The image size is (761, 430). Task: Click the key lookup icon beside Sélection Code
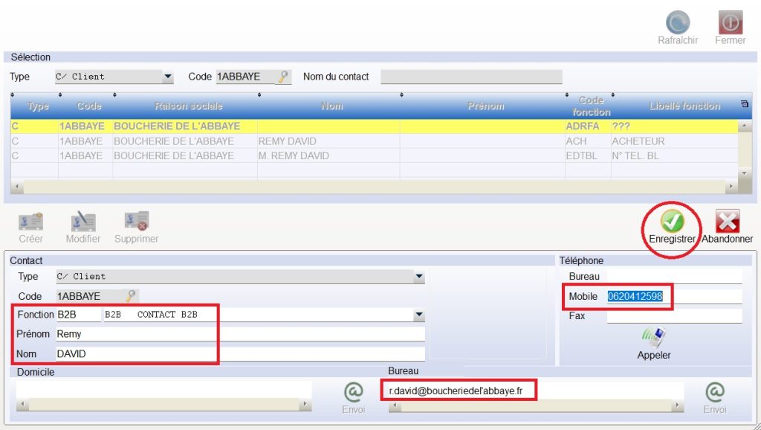pyautogui.click(x=283, y=77)
